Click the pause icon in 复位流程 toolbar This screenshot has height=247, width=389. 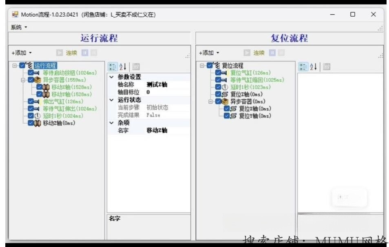coord(272,53)
